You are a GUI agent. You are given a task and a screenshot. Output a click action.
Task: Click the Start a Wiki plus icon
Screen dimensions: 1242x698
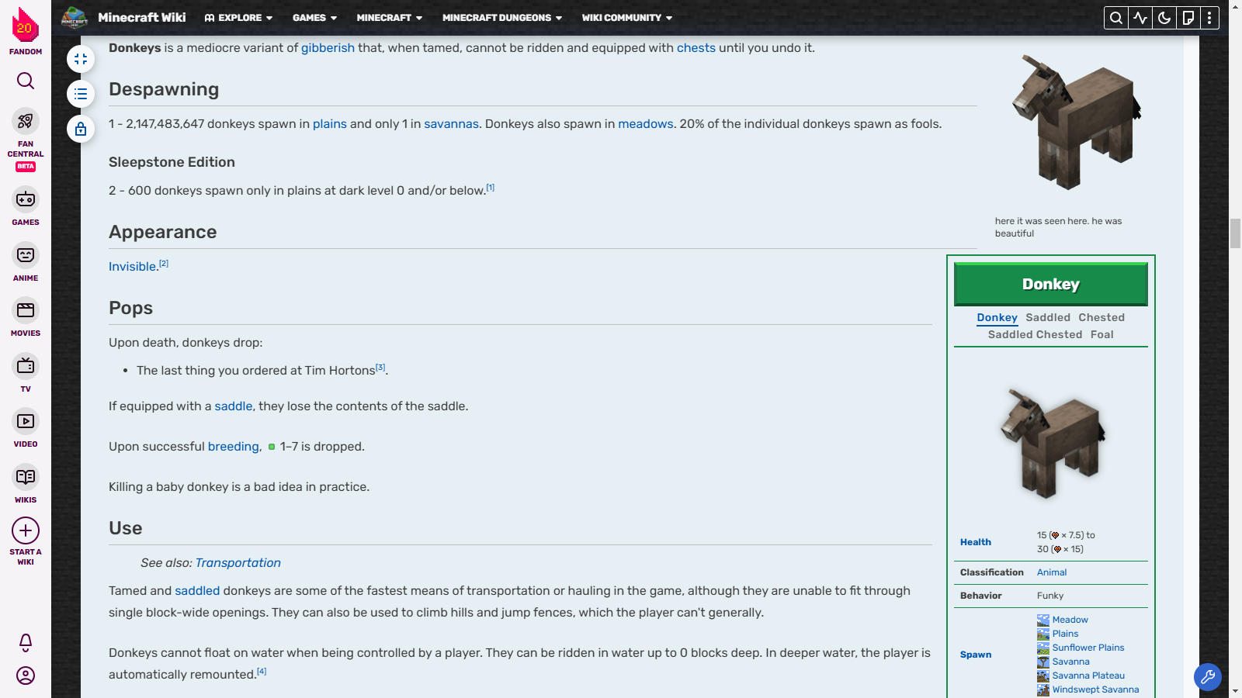click(x=26, y=530)
